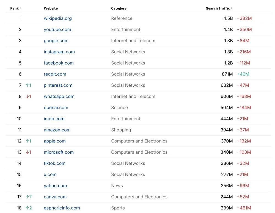This screenshot has width=275, height=213.
Task: Click the 4.5B search traffic value
Action: (228, 18)
